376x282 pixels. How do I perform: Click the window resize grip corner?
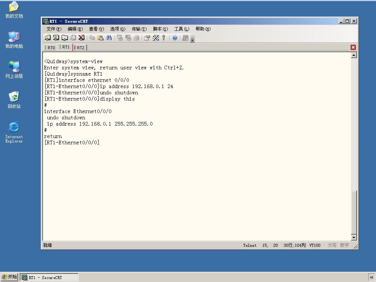pyautogui.click(x=355, y=246)
